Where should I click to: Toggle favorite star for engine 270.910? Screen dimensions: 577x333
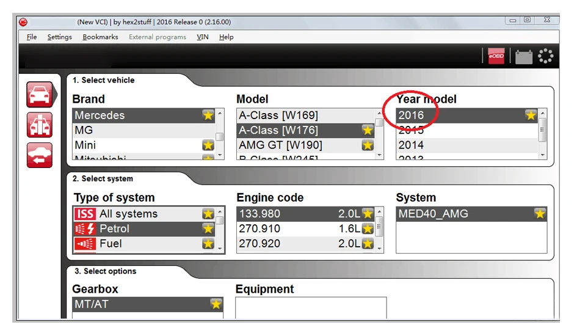pos(367,229)
